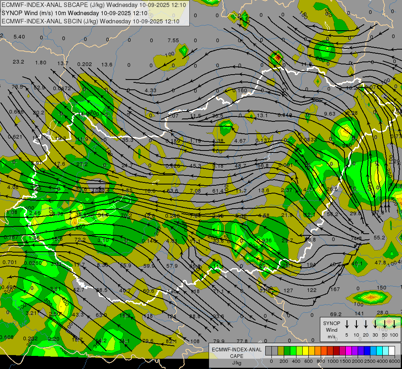The image size is (402, 369).
Task: Click the '0.701' value on the map
Action: coord(10,262)
